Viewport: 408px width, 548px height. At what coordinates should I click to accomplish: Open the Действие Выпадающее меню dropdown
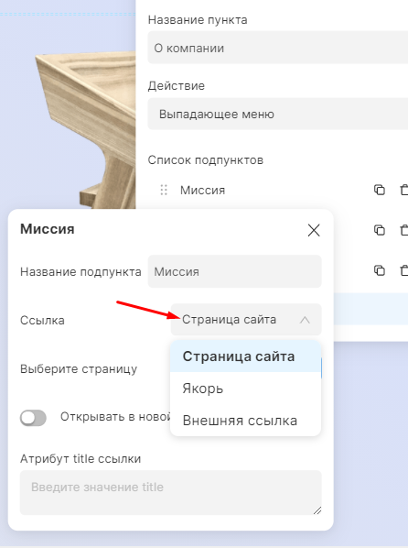(278, 114)
